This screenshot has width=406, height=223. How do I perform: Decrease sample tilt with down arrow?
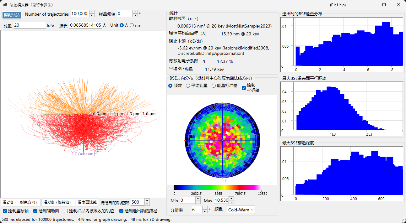tap(135, 15)
